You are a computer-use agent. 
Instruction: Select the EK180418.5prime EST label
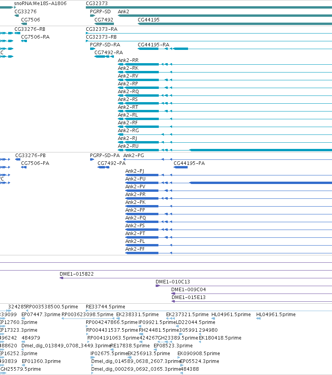pos(220,338)
